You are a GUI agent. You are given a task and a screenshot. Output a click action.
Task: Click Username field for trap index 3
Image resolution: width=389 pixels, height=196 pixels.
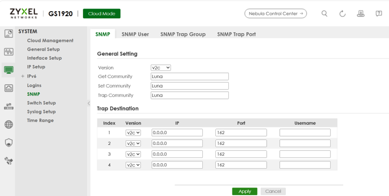point(305,154)
